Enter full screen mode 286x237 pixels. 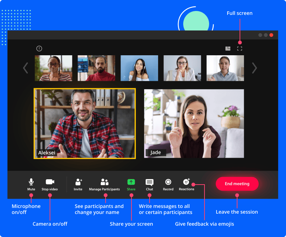[x=240, y=49]
